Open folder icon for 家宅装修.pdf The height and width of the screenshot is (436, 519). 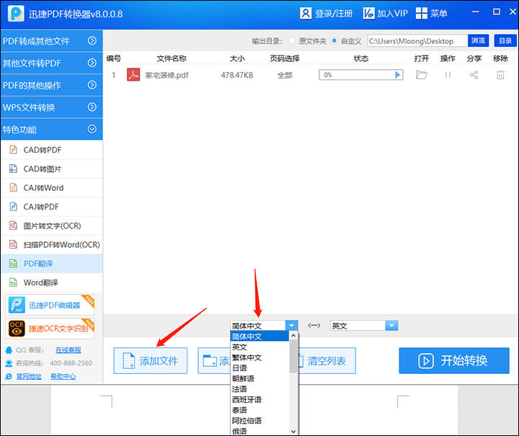click(421, 75)
